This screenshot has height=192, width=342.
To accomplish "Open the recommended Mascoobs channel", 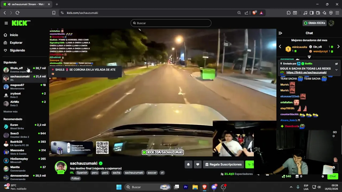I will 25,152.
